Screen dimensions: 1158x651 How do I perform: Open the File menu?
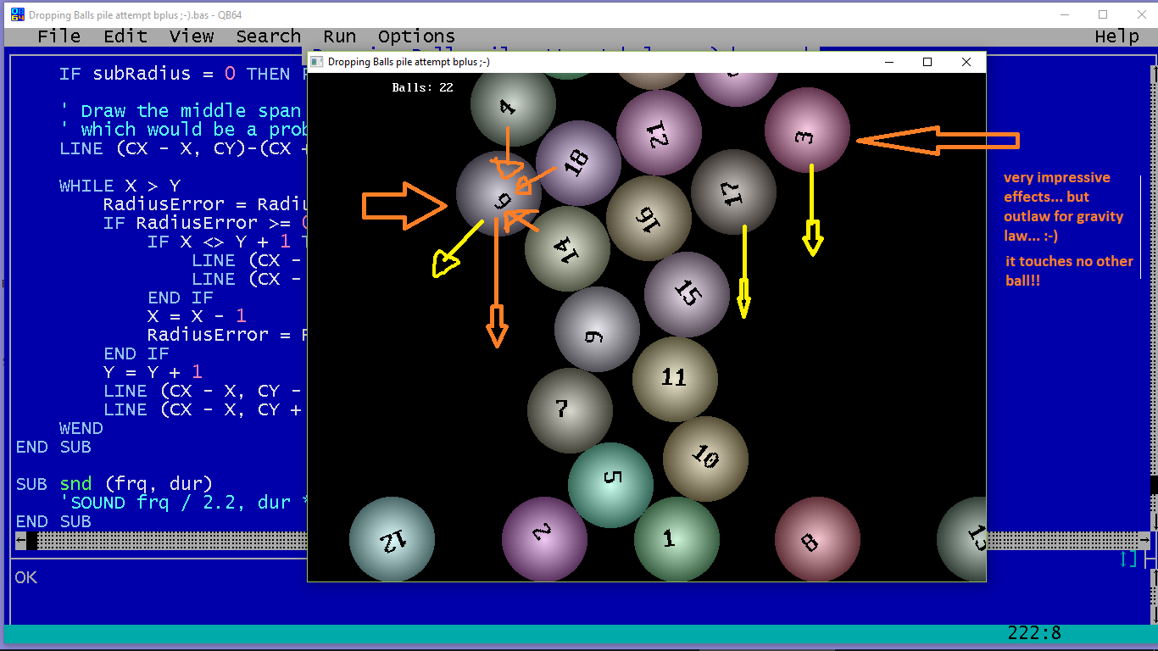(x=58, y=36)
